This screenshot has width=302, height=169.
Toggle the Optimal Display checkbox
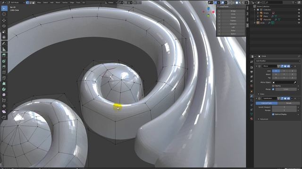click(x=273, y=114)
